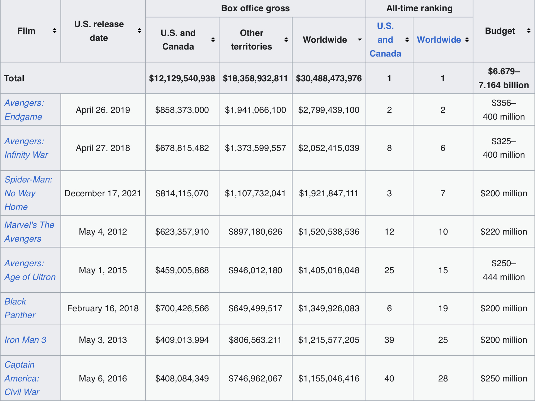Image resolution: width=535 pixels, height=401 pixels.
Task: Select release date April 27, 2018
Action: [x=103, y=148]
